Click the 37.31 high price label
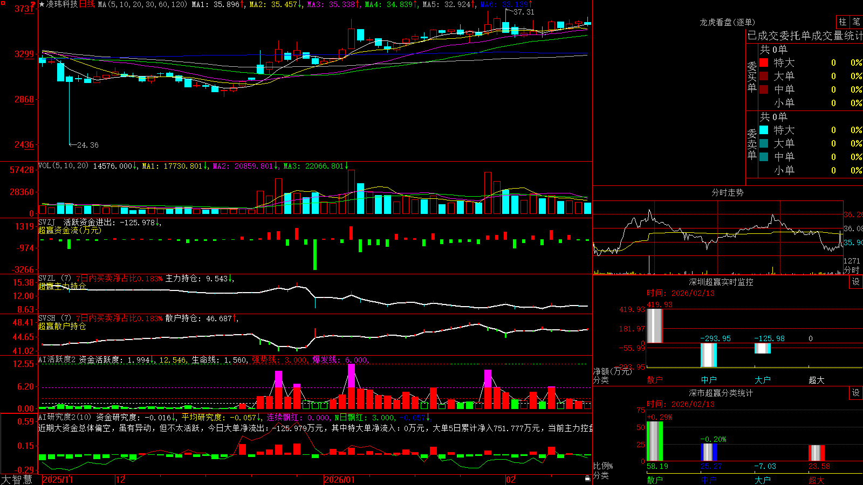863x485 pixels. [x=524, y=12]
